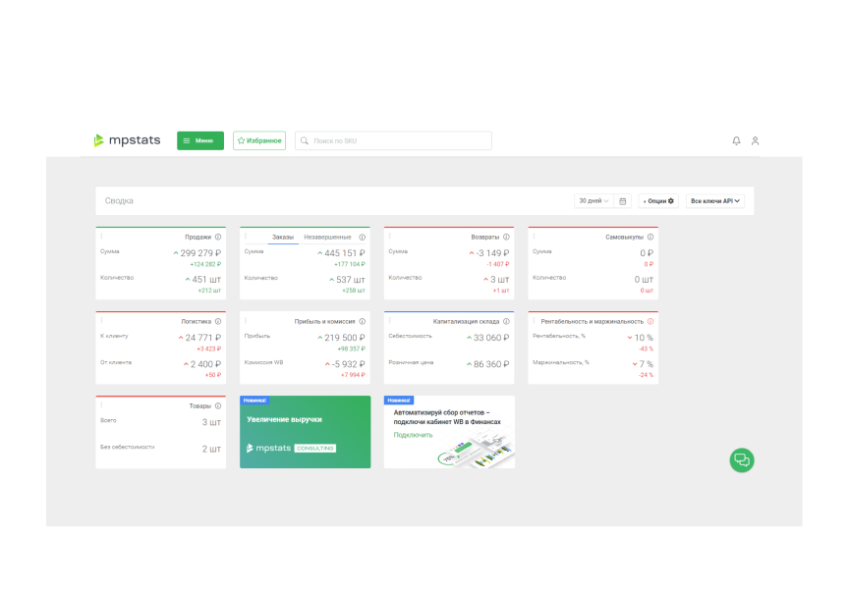The image size is (849, 589).
Task: Click the notification bell icon
Action: (x=736, y=141)
